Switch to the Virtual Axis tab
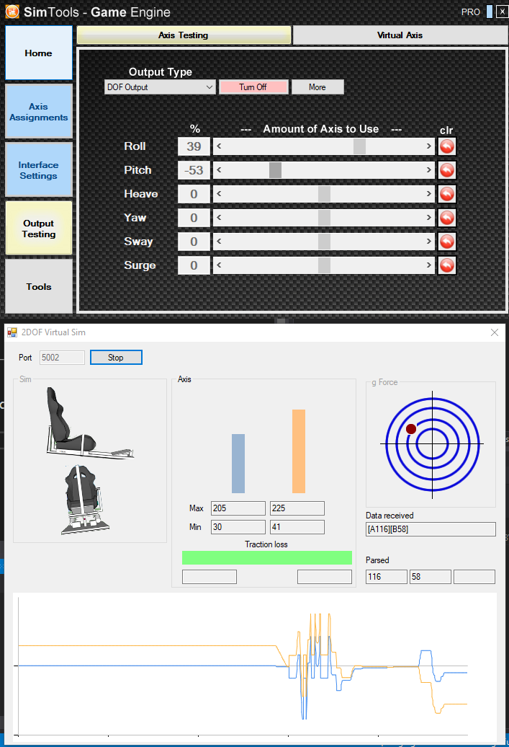Viewport: 509px width, 747px height. [400, 35]
